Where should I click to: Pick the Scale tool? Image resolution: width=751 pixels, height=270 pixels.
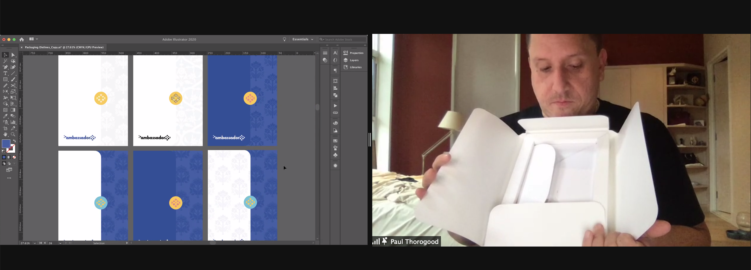(x=13, y=91)
